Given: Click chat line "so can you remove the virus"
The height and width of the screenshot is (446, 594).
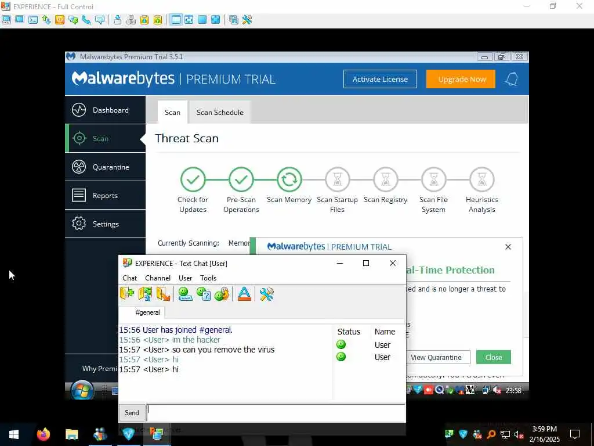Looking at the screenshot, I should (x=197, y=350).
